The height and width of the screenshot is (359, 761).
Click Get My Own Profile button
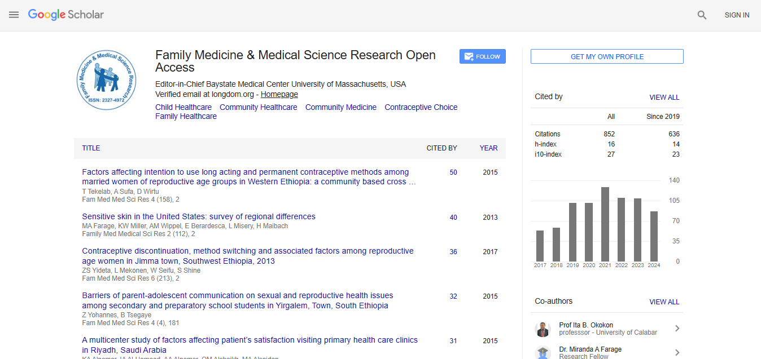click(x=607, y=56)
